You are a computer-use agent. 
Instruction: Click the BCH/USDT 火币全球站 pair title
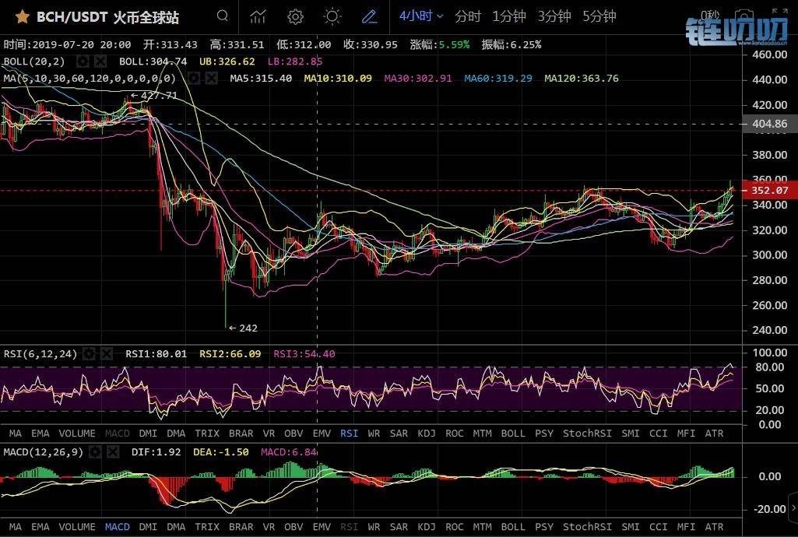[107, 17]
